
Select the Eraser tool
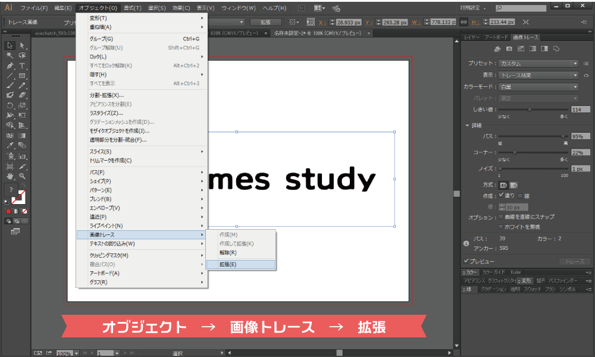(x=22, y=95)
